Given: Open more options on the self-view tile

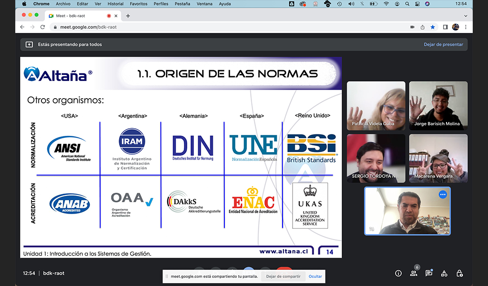Looking at the screenshot, I should (443, 195).
